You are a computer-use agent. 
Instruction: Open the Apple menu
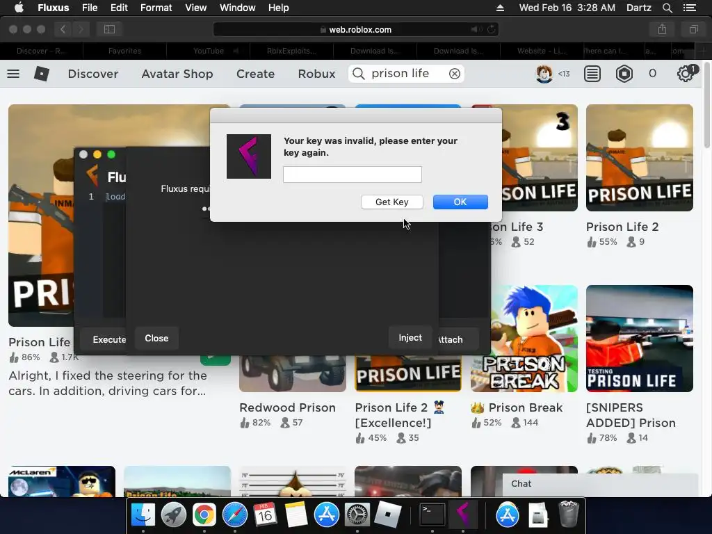point(19,8)
